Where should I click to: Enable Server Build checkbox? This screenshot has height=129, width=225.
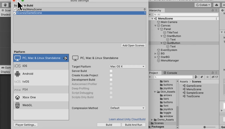[111, 71]
